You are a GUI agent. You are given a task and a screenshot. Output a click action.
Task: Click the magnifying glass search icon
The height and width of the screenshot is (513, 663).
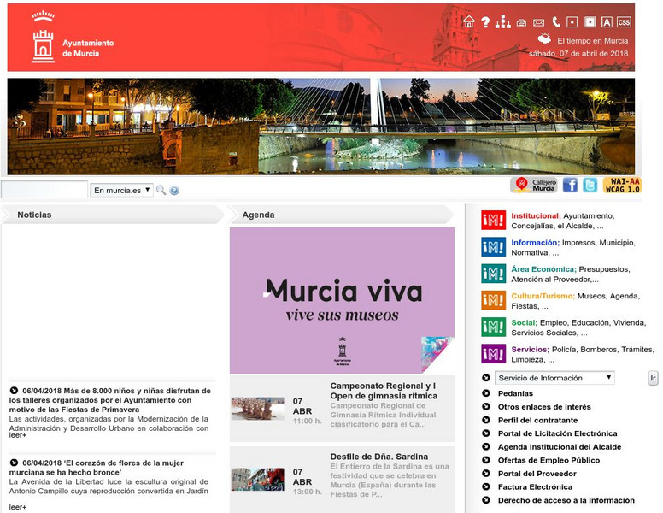[x=161, y=190]
